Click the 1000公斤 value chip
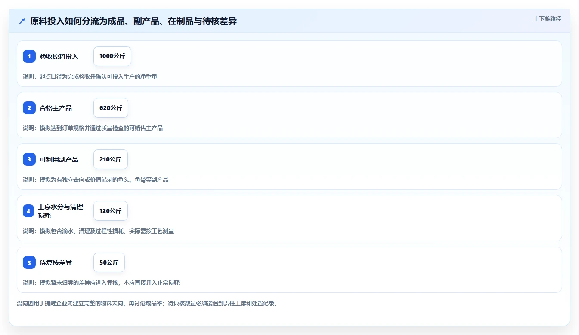579x335 pixels. (x=112, y=56)
